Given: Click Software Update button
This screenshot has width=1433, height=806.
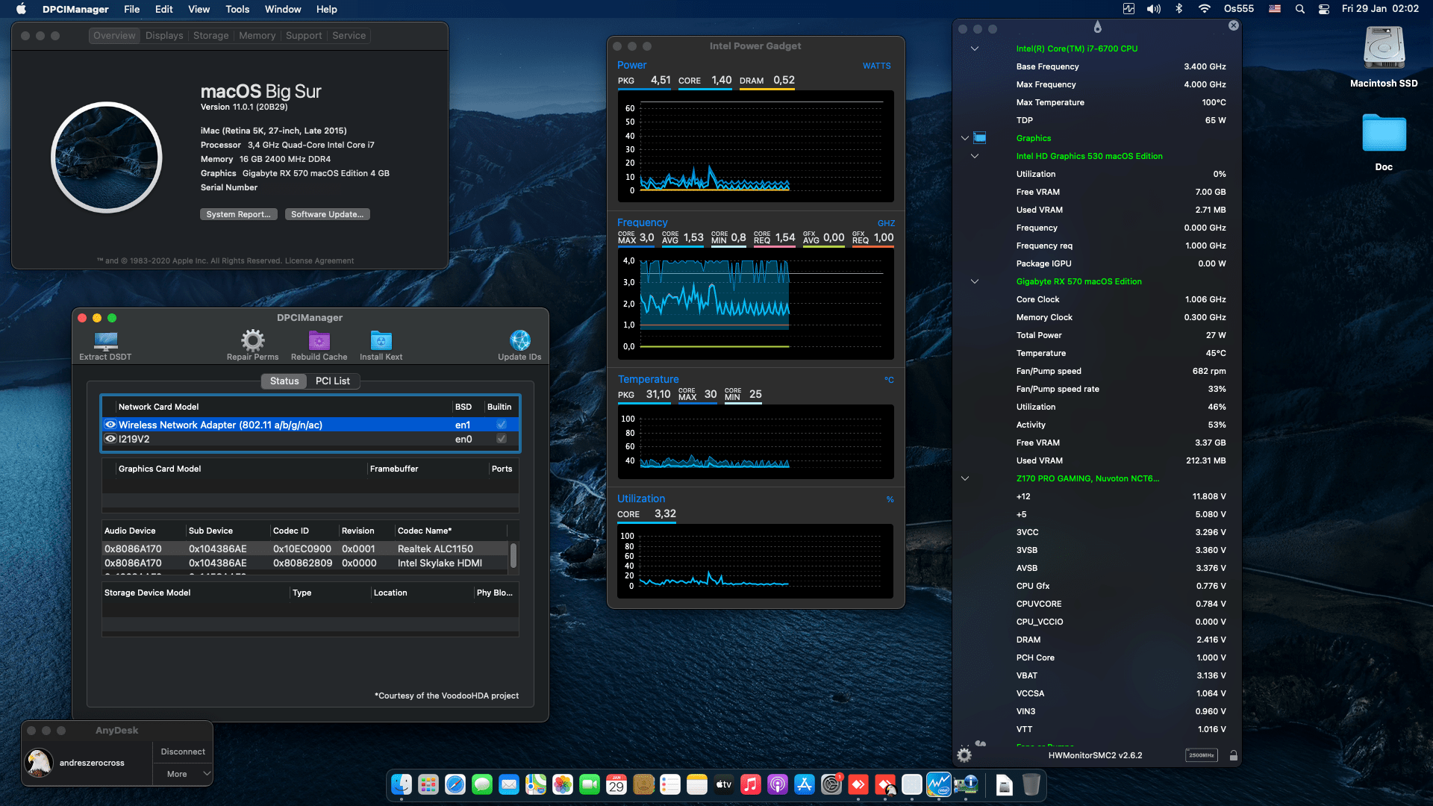Looking at the screenshot, I should (x=328, y=214).
